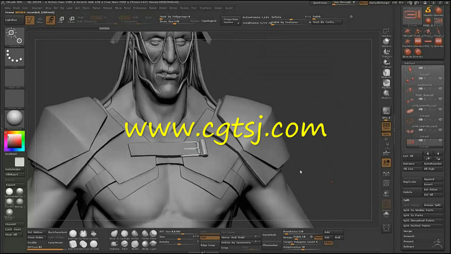Select the Scale transform icon

click(61, 20)
